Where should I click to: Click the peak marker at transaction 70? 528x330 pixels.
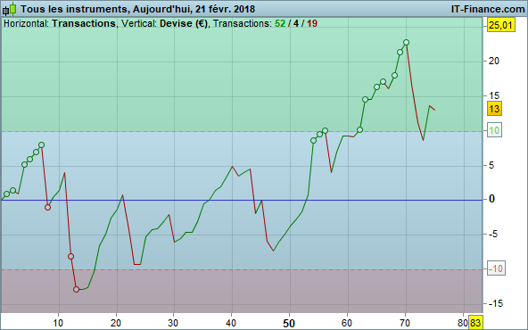click(x=406, y=43)
